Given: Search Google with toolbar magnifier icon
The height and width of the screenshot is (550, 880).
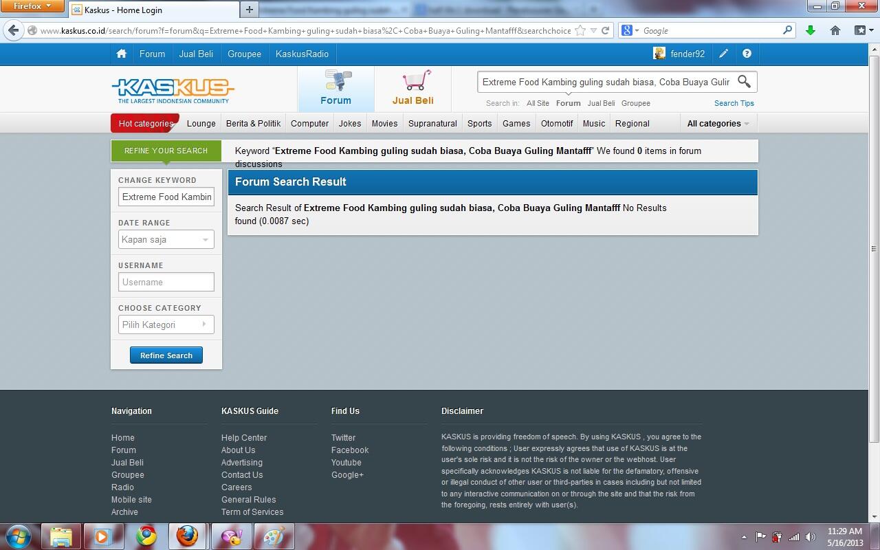Looking at the screenshot, I should tap(788, 30).
